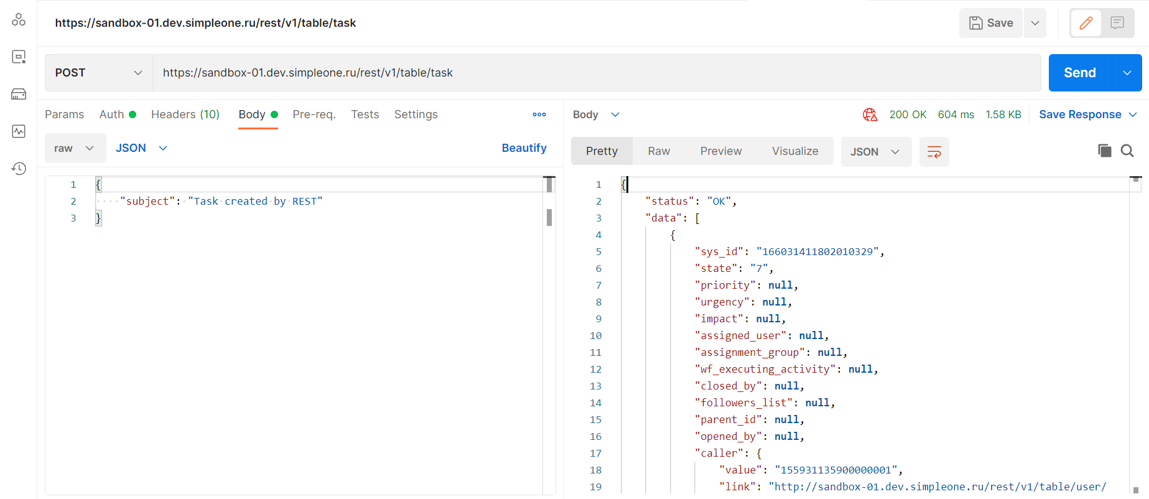
Task: Open the response JSON format dropdown
Action: [x=875, y=152]
